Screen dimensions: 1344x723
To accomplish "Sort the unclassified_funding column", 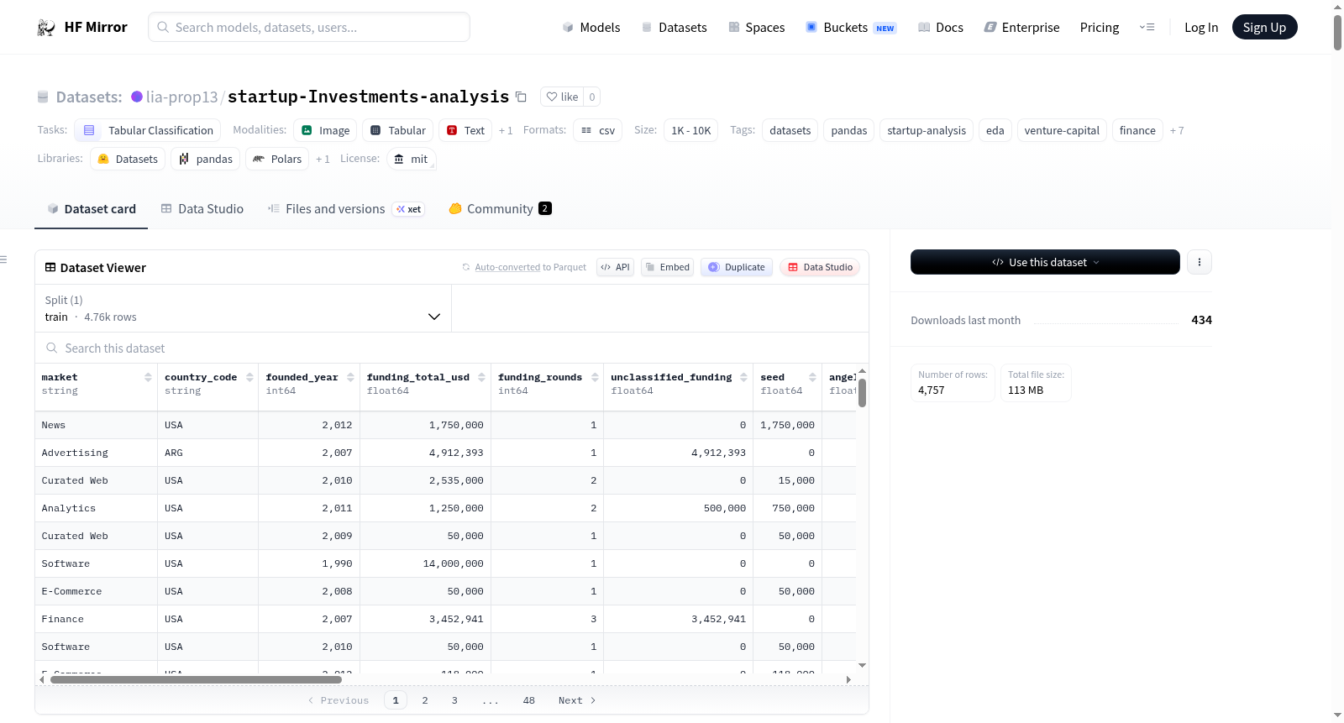I will (x=743, y=377).
